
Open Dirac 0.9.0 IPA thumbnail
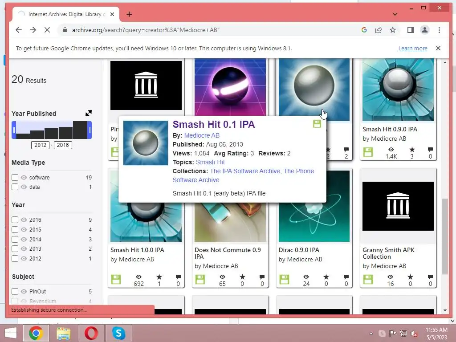coord(314,206)
